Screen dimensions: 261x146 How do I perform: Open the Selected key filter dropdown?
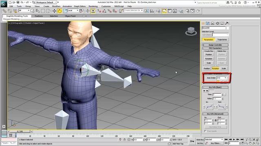click(x=214, y=140)
